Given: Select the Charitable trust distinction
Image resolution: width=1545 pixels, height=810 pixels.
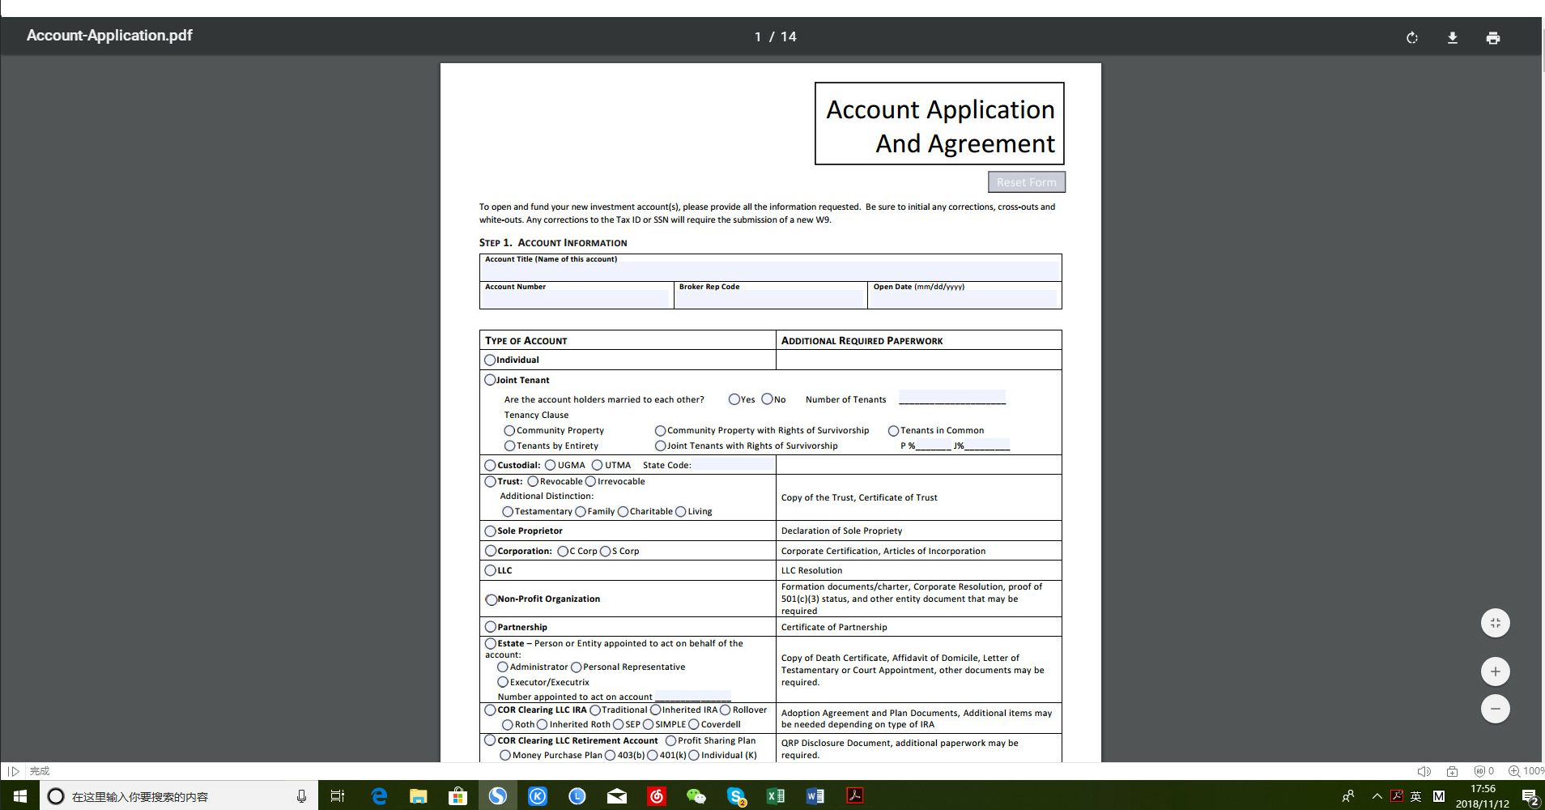Looking at the screenshot, I should (x=623, y=512).
